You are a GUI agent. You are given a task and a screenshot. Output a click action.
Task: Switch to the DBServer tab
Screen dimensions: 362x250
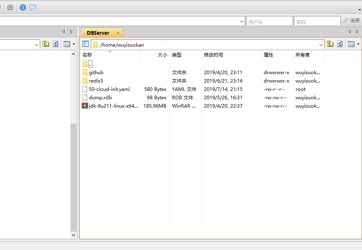tap(98, 33)
